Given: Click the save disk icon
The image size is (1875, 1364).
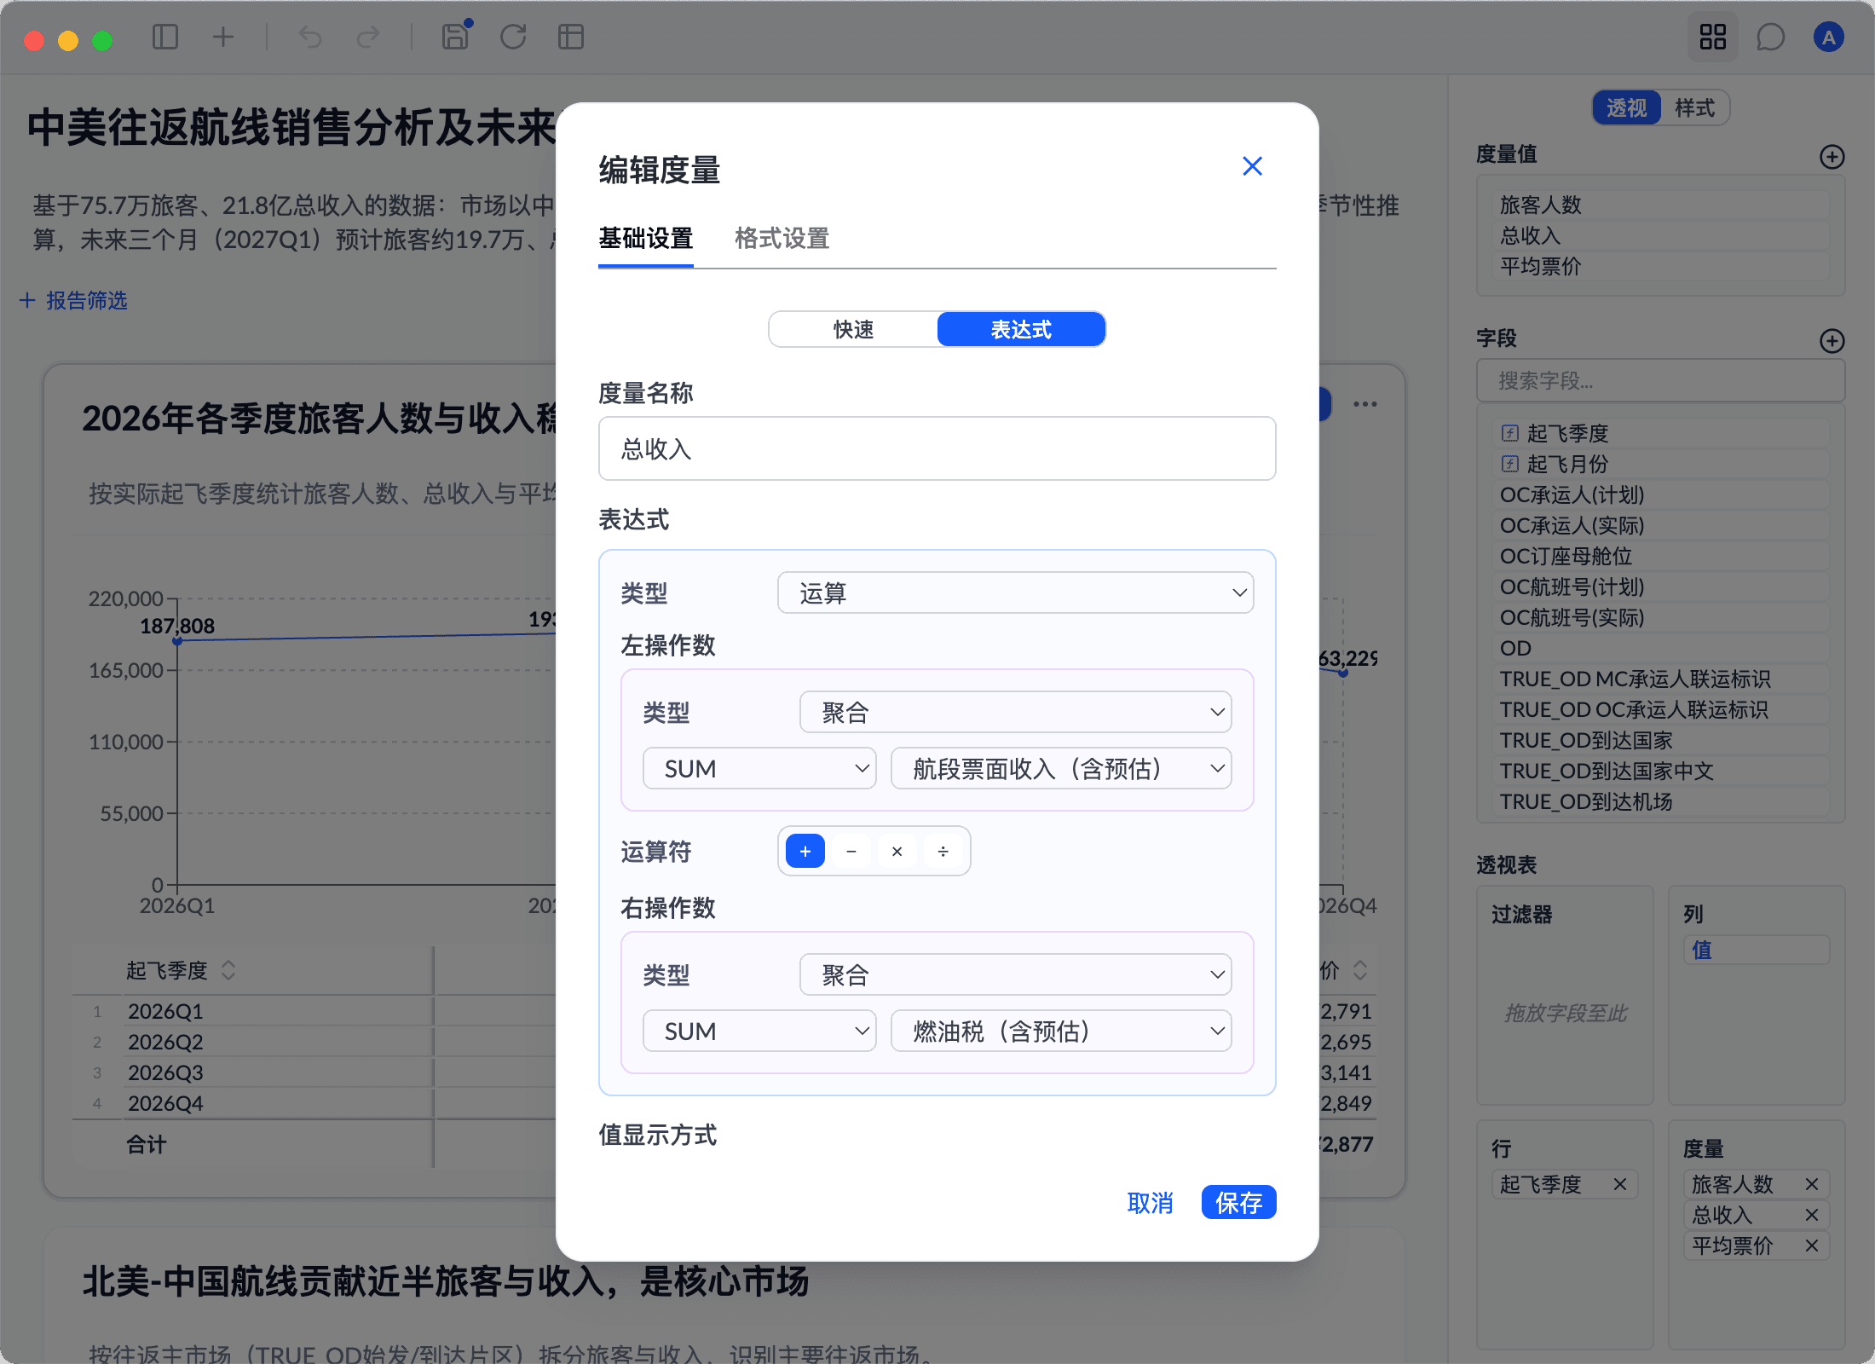Looking at the screenshot, I should pyautogui.click(x=455, y=37).
